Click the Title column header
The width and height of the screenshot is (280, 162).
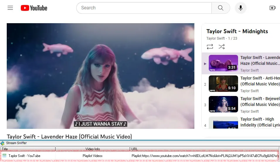point(28,149)
